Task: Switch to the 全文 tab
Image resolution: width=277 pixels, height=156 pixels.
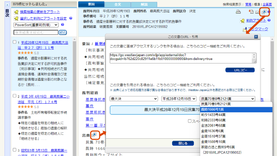Action: (118, 5)
